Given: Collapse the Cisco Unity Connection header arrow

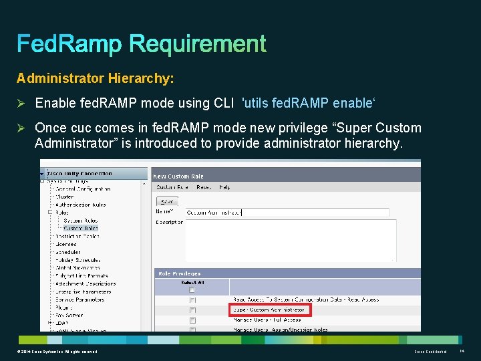Looking at the screenshot, I should 41,174.
